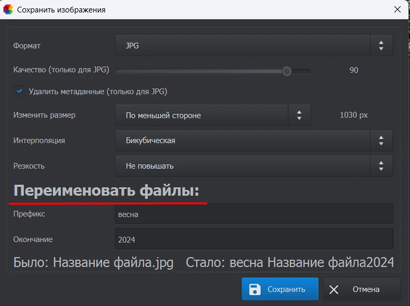The height and width of the screenshot is (306, 410).
Task: Click the Сохранить button
Action: coord(280,289)
